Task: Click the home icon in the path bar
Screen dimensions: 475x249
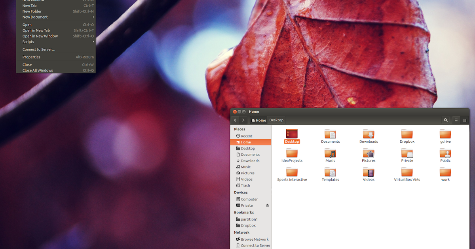Action: 254,120
